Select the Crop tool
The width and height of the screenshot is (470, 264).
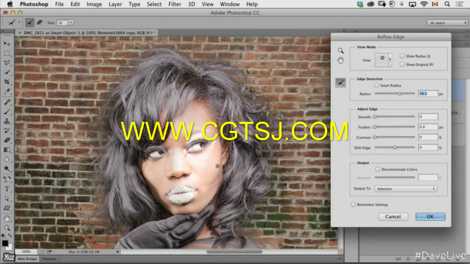(7, 82)
